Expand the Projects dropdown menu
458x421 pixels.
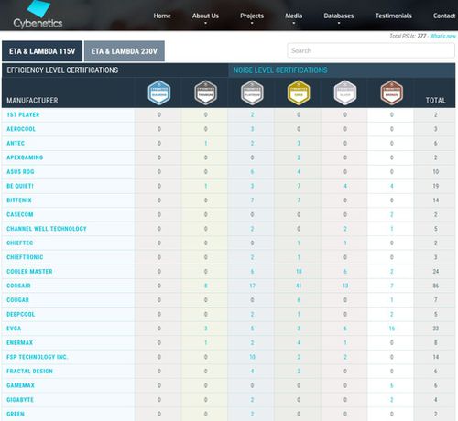coord(252,16)
